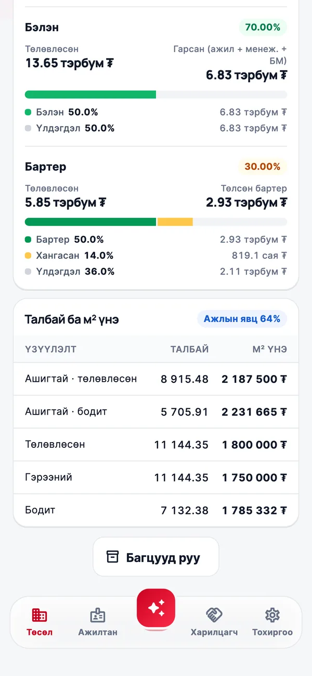
Task: Open the Тохиргоо gear icon
Action: coord(272,615)
